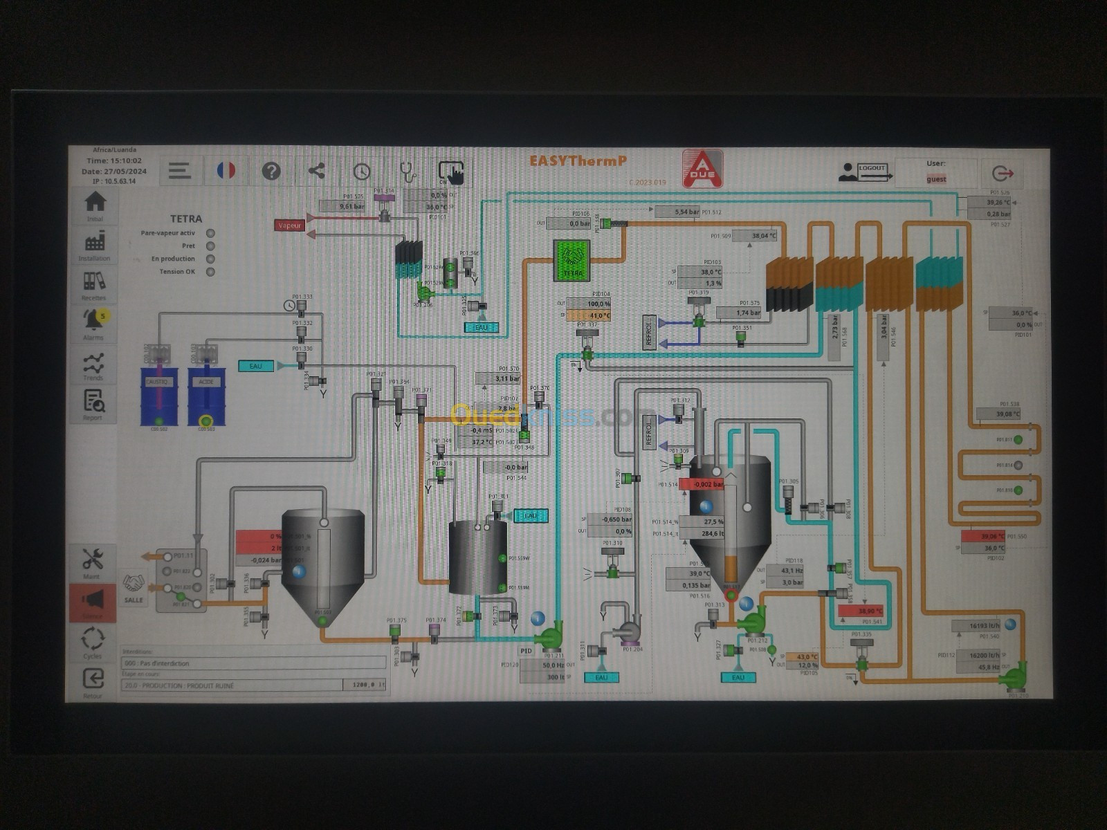Click the PID button above PID120
This screenshot has width=1107, height=830.
(x=527, y=651)
